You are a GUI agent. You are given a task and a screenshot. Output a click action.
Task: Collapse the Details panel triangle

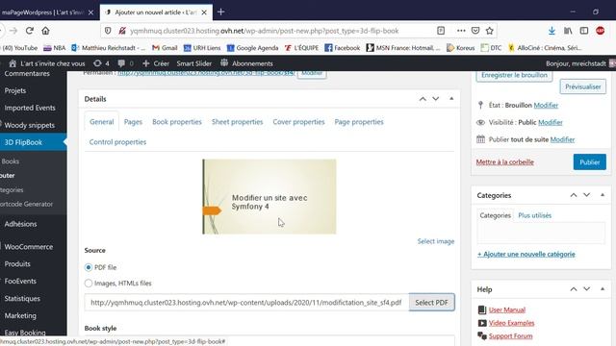point(451,98)
